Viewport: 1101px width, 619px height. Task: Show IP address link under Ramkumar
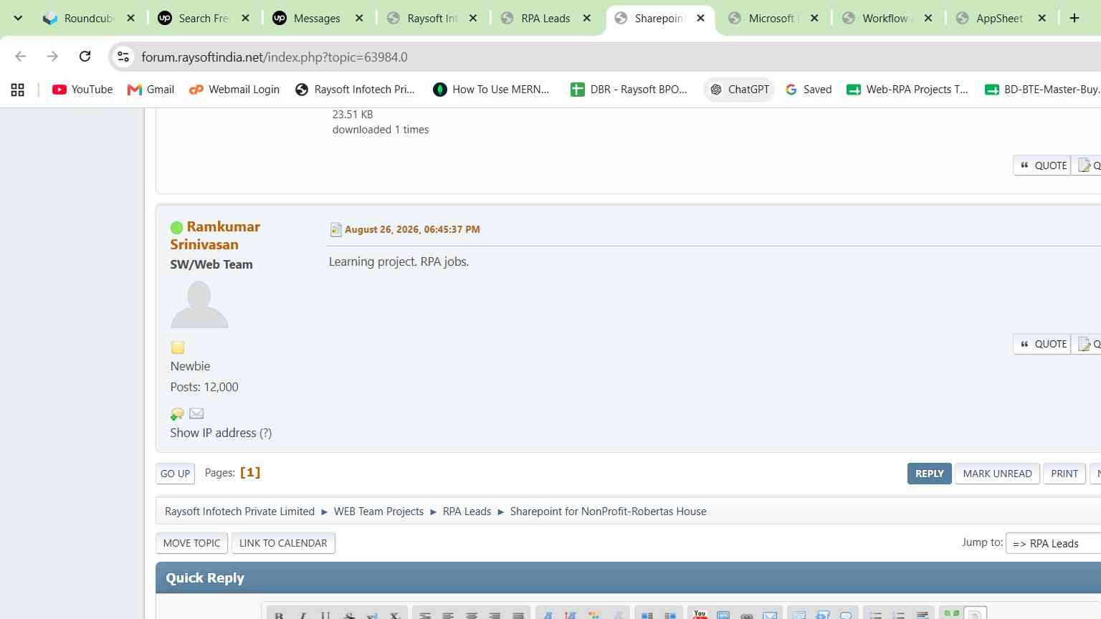click(x=221, y=433)
